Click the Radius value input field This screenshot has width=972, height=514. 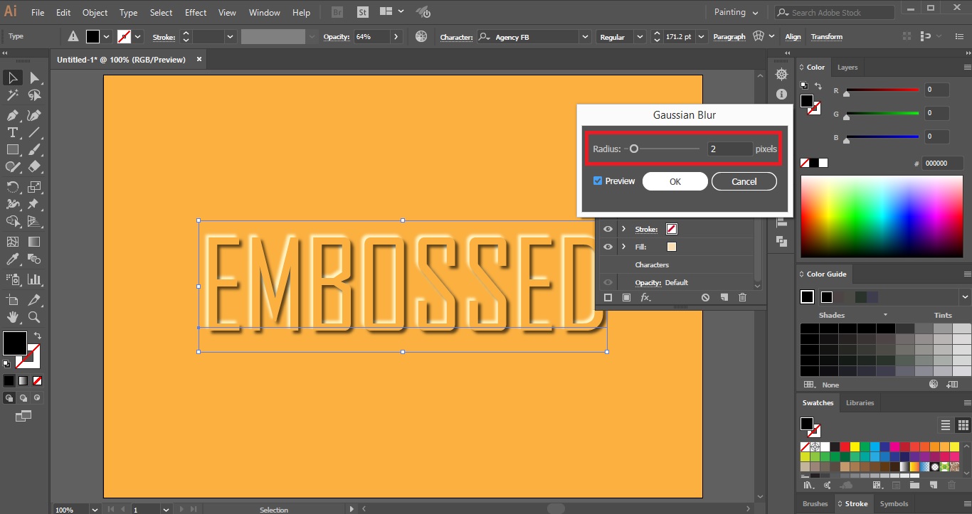pyautogui.click(x=729, y=149)
